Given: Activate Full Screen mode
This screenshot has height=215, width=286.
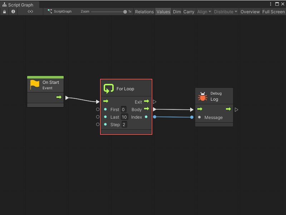Looking at the screenshot, I should coord(273,11).
